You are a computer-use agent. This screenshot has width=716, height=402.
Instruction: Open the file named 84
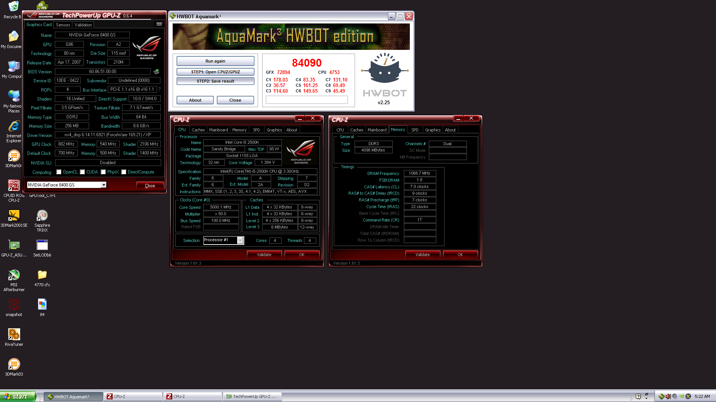click(x=42, y=308)
